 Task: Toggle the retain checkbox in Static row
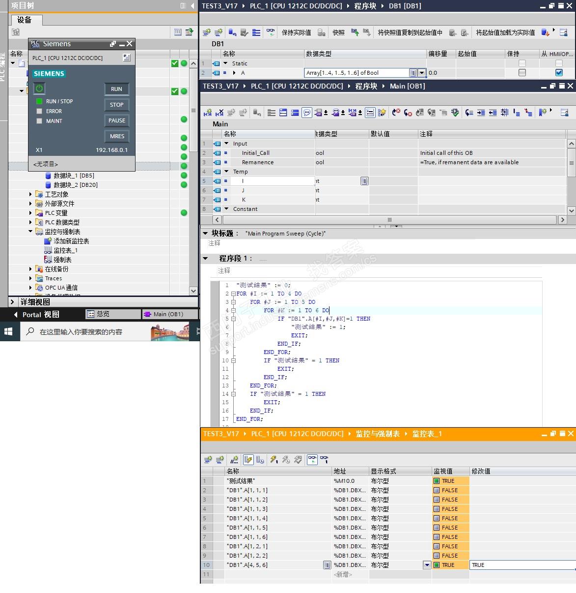[x=522, y=63]
